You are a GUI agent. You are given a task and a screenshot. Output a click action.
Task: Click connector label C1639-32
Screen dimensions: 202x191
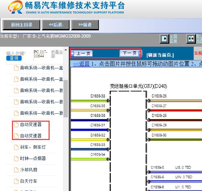[x=98, y=135]
